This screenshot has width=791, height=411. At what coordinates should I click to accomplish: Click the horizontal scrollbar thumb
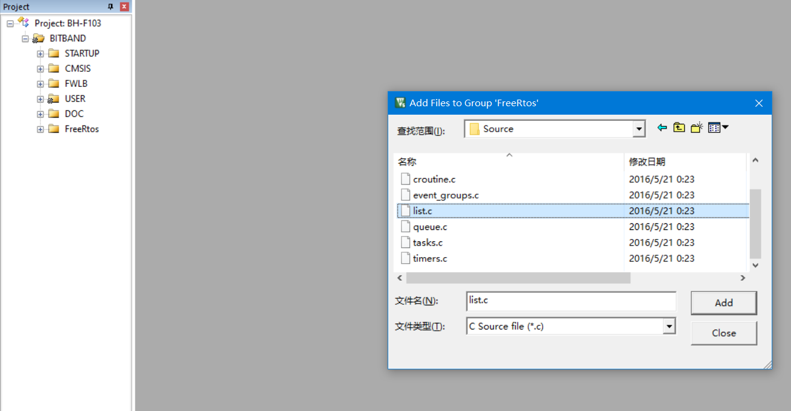[518, 278]
